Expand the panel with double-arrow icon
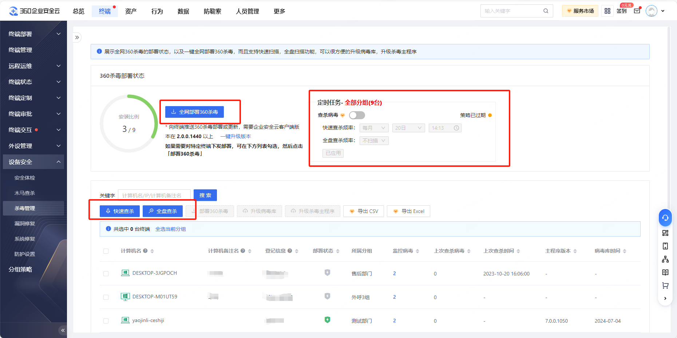Screen dimensions: 677x338 pyautogui.click(x=77, y=37)
